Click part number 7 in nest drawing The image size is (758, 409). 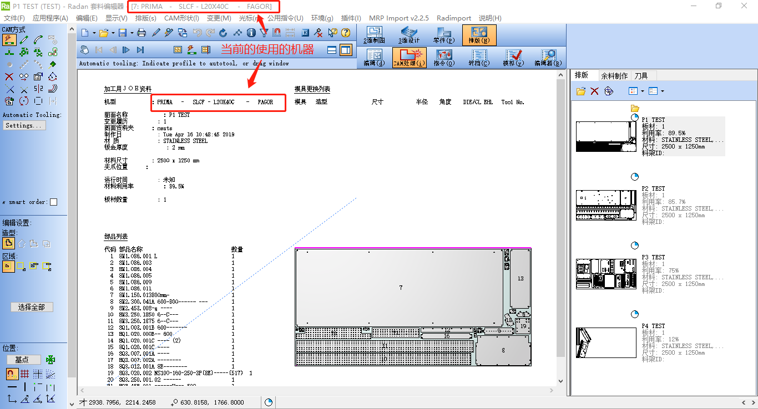coord(401,288)
